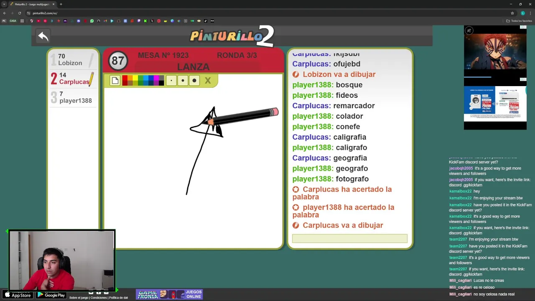The height and width of the screenshot is (301, 535).
Task: Open the browser profile avatar
Action: coord(522,13)
